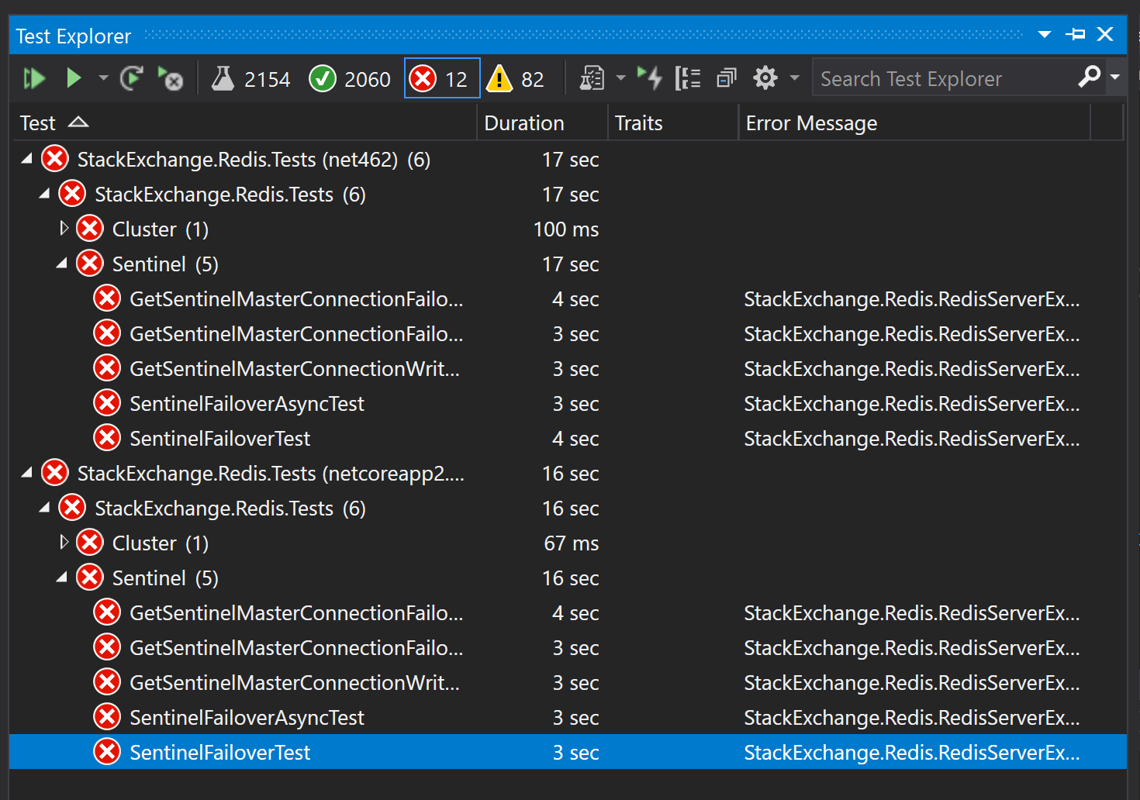
Task: Select the StackExchange.Redis.Tests (net462) (6) row
Action: pos(568,160)
